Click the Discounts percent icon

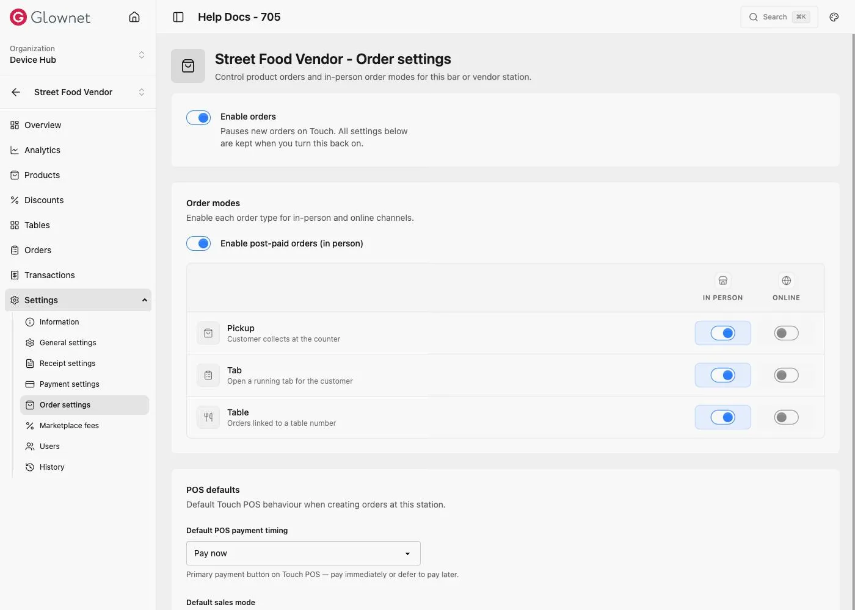pyautogui.click(x=15, y=200)
